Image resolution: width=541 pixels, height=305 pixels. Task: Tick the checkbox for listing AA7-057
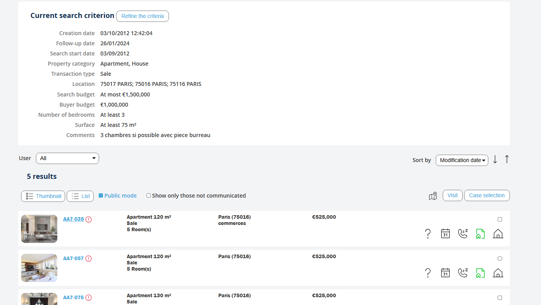(x=500, y=259)
